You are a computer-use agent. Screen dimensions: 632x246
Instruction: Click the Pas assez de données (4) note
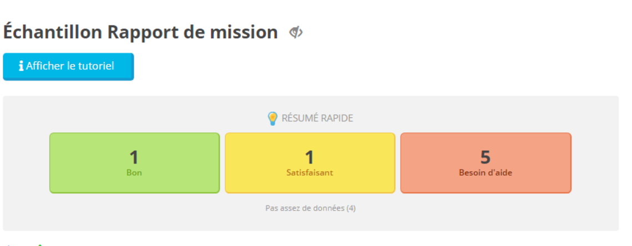310,208
